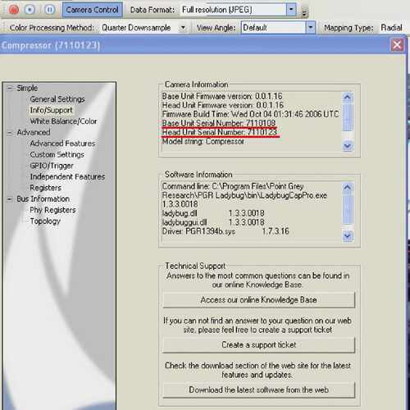Select General Settings in the tree
This screenshot has height=410, width=410.
(57, 99)
